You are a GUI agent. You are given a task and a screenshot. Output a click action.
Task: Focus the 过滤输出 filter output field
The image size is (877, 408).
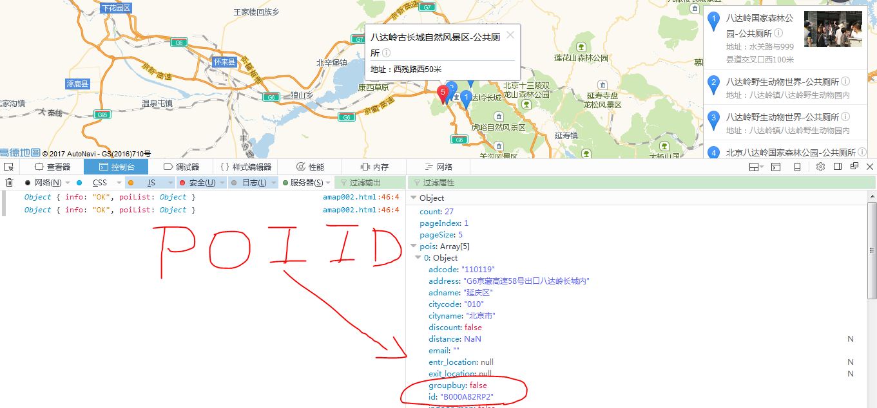point(371,183)
